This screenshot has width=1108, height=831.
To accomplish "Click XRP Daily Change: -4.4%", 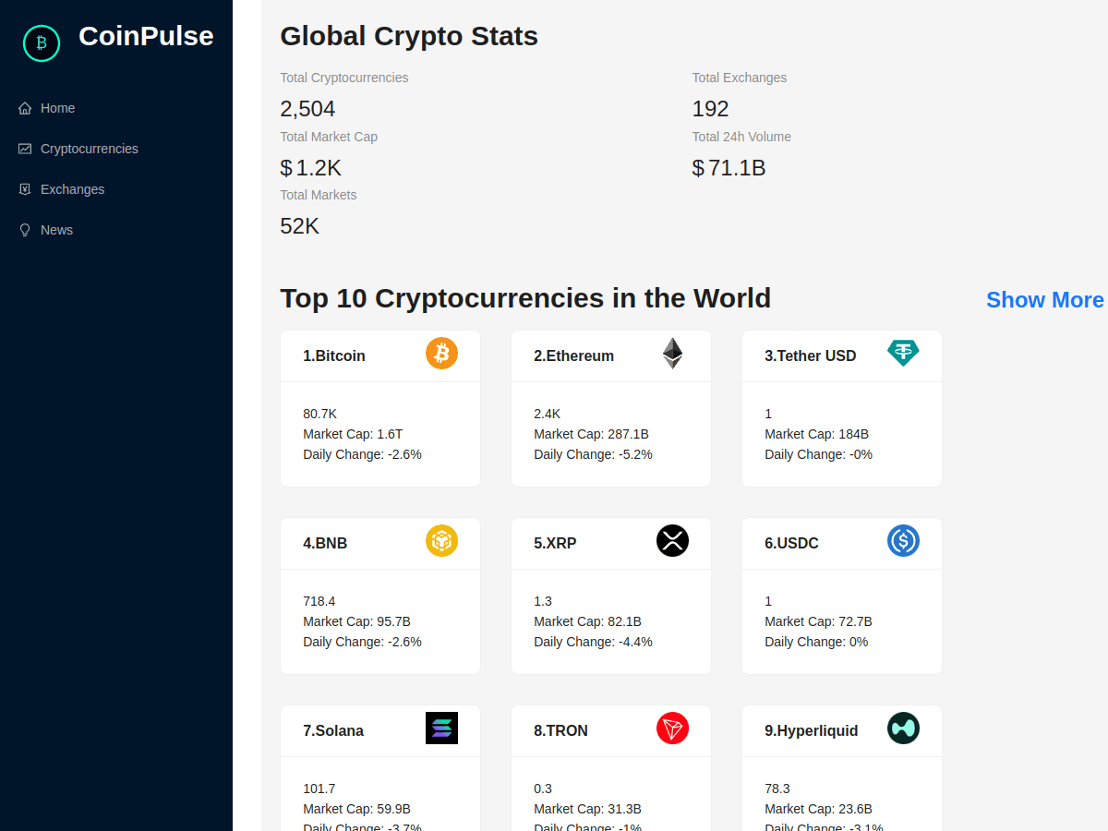I will point(593,642).
